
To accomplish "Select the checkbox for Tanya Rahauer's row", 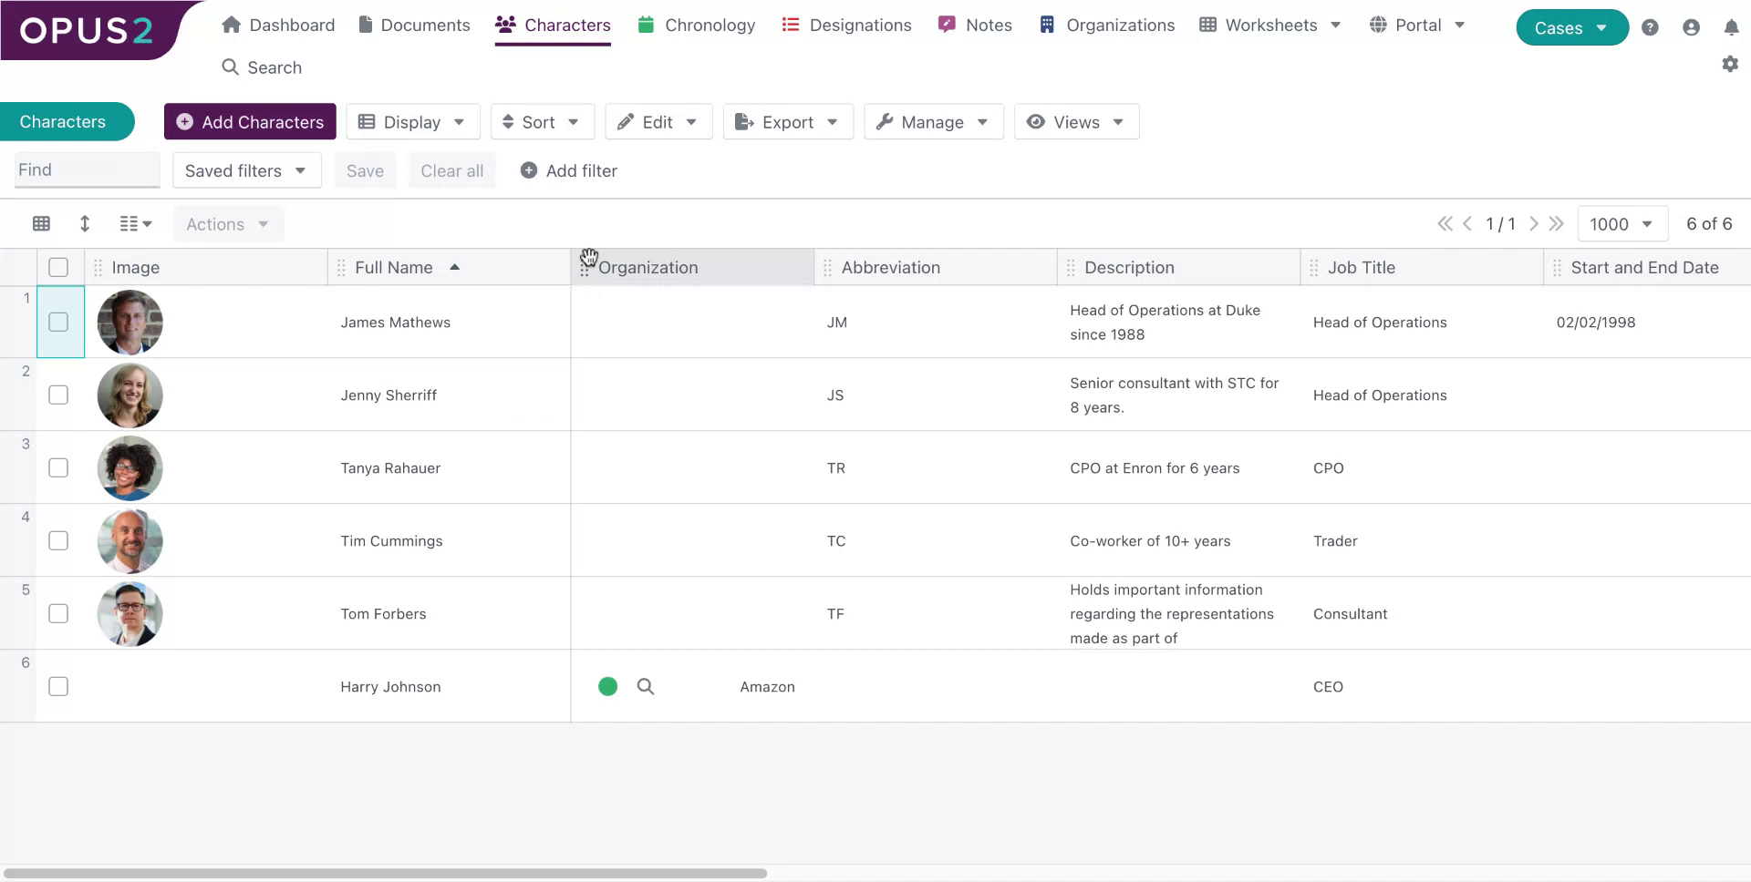I will click(x=58, y=467).
